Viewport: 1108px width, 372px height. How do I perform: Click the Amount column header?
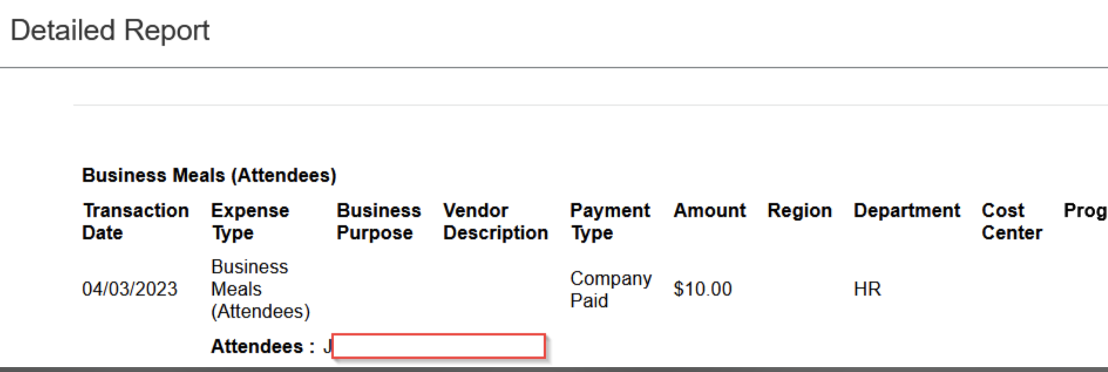[709, 210]
